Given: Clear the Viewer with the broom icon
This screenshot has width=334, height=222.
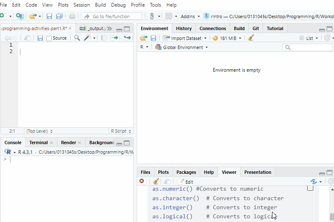Looking at the screenshot, I should 156,182.
